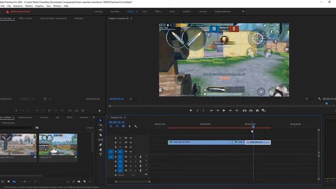Select the Razor tool
The width and height of the screenshot is (336, 189).
pos(100,135)
